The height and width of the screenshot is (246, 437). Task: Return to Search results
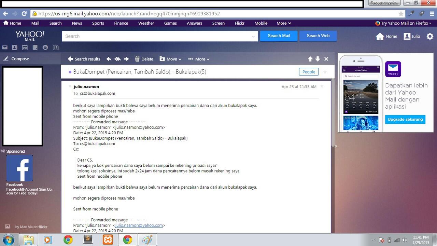click(84, 59)
